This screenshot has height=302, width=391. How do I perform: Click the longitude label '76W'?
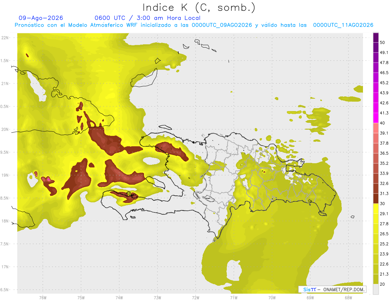(43, 297)
